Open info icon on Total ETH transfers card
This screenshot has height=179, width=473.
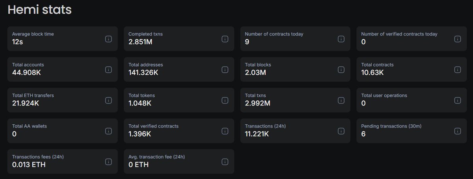tap(108, 100)
